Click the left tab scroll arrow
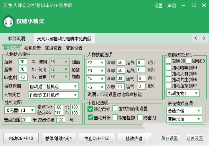Screen dimensions: 209x146 (196, 38)
